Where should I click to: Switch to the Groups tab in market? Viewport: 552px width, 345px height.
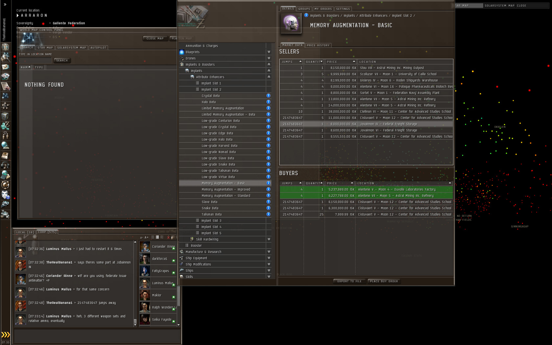click(x=304, y=9)
